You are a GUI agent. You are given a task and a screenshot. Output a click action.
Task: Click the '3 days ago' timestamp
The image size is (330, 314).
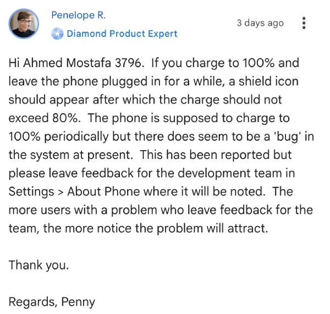pos(260,23)
